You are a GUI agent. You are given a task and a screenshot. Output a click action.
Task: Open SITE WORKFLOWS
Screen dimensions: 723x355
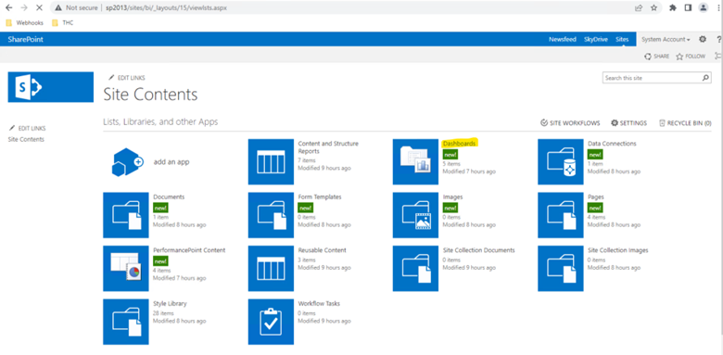(x=570, y=123)
